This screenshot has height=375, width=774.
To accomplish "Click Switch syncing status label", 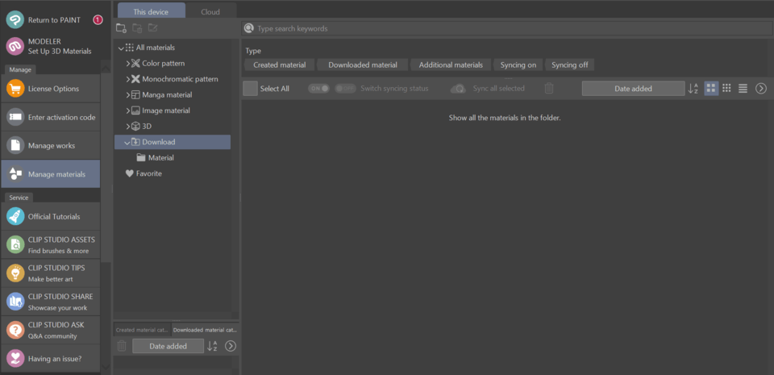I will [x=394, y=89].
